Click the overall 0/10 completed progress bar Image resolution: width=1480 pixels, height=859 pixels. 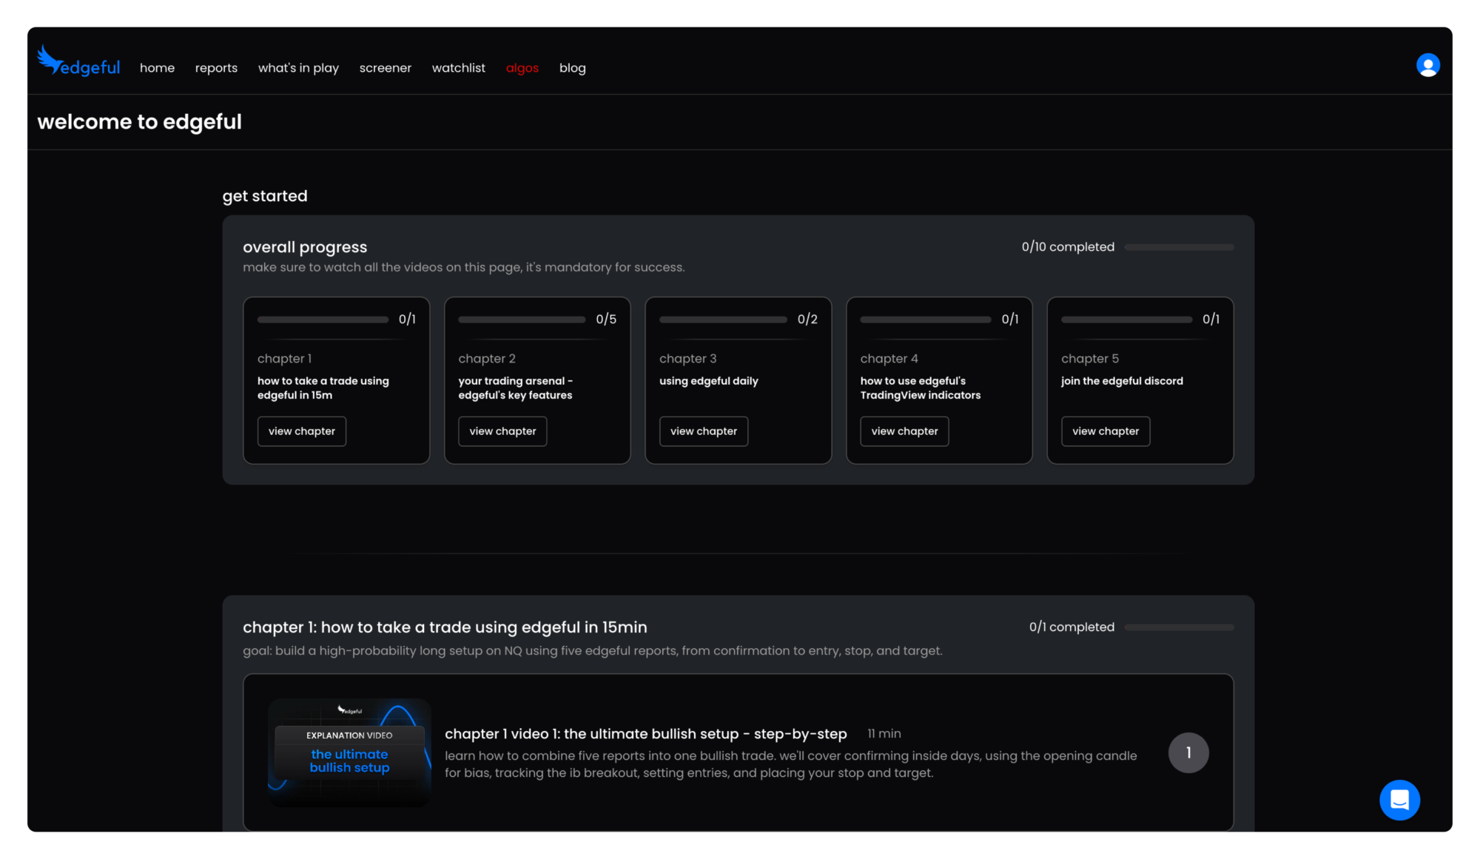(x=1179, y=247)
